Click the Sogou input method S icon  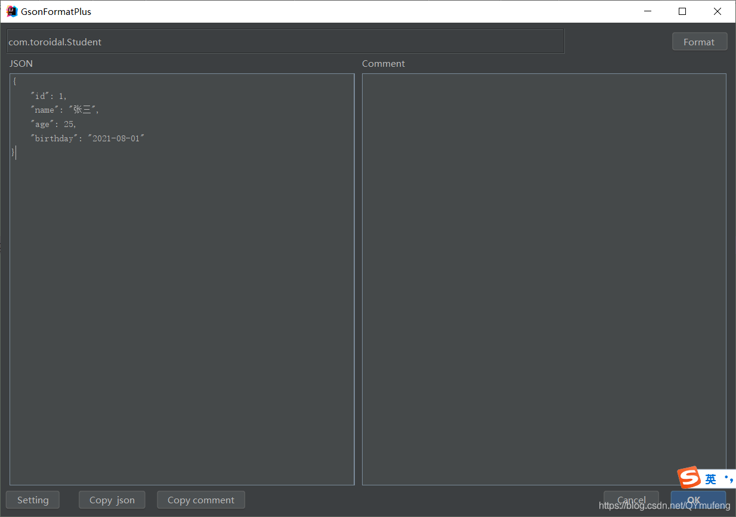click(x=688, y=478)
